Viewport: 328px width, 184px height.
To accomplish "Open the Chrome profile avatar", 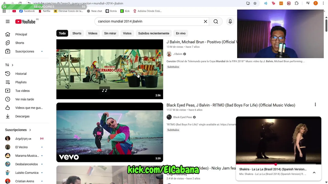I will click(315, 3).
